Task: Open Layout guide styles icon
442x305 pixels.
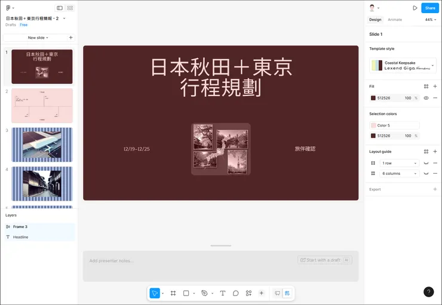Action: (x=426, y=152)
